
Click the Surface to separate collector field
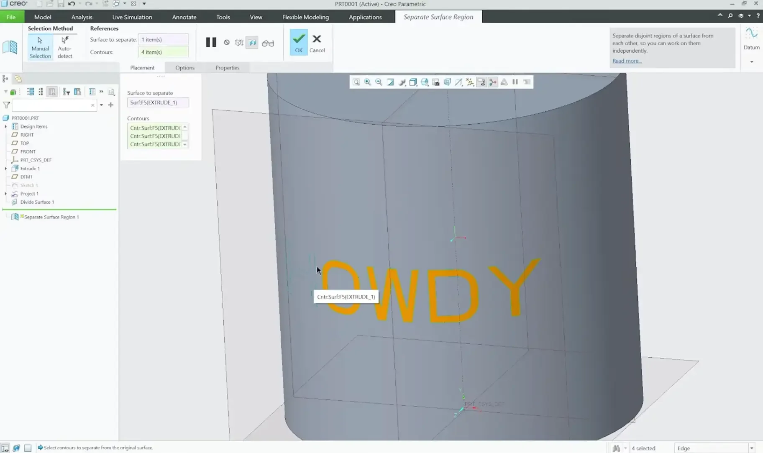tap(163, 39)
